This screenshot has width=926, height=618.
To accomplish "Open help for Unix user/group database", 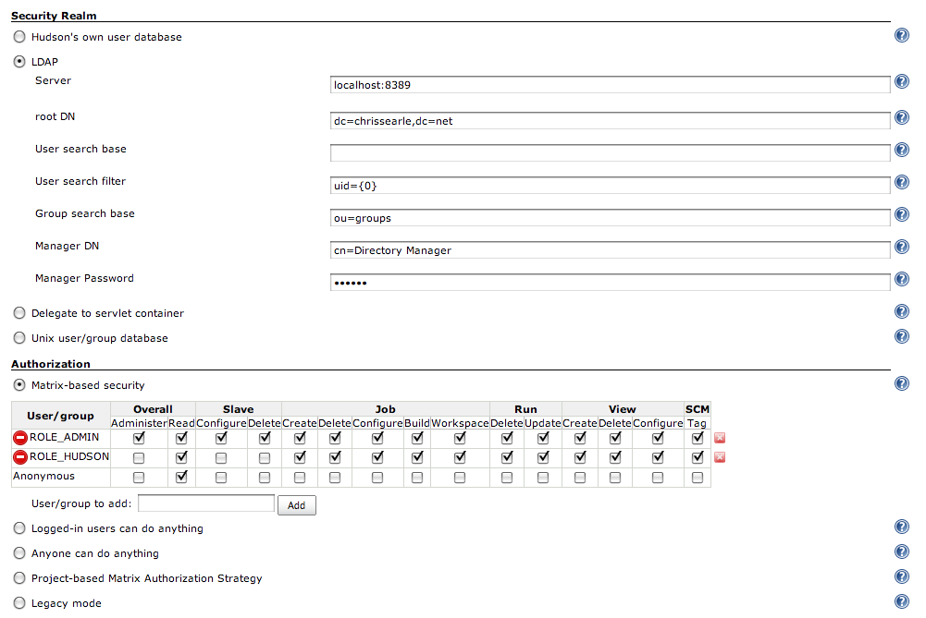I will [902, 336].
